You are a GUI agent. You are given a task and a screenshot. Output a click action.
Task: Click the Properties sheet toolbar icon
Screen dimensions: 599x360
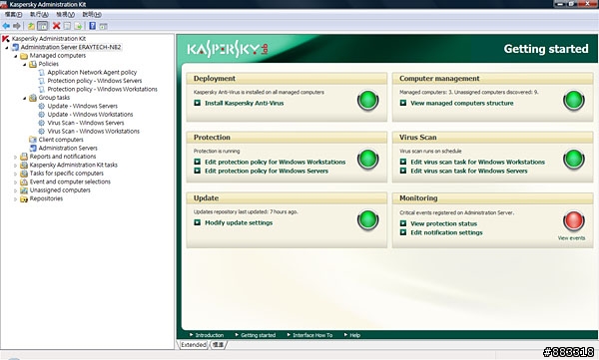coord(67,26)
